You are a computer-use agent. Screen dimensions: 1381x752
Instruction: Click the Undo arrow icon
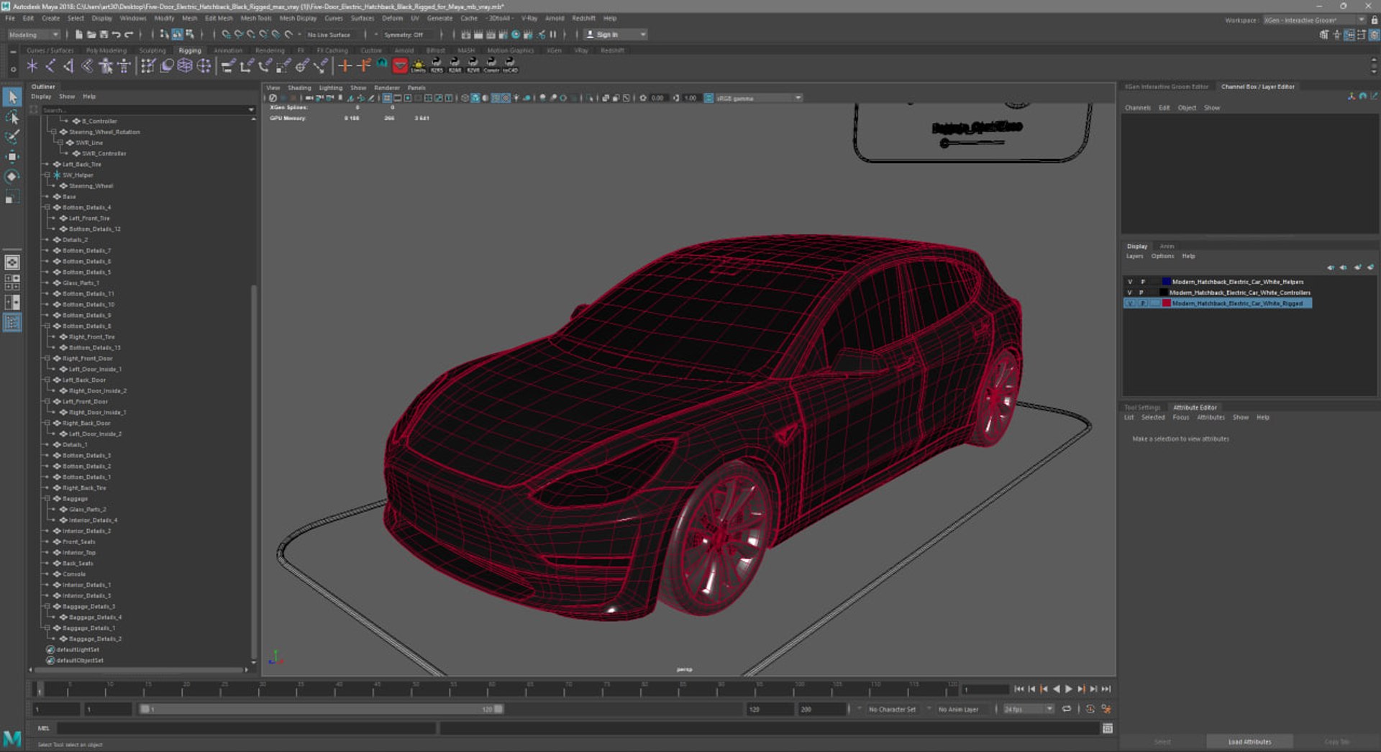coord(116,35)
